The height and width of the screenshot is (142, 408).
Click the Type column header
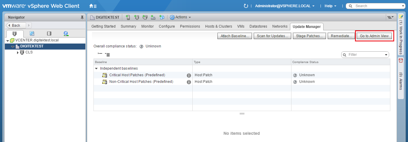242,62
